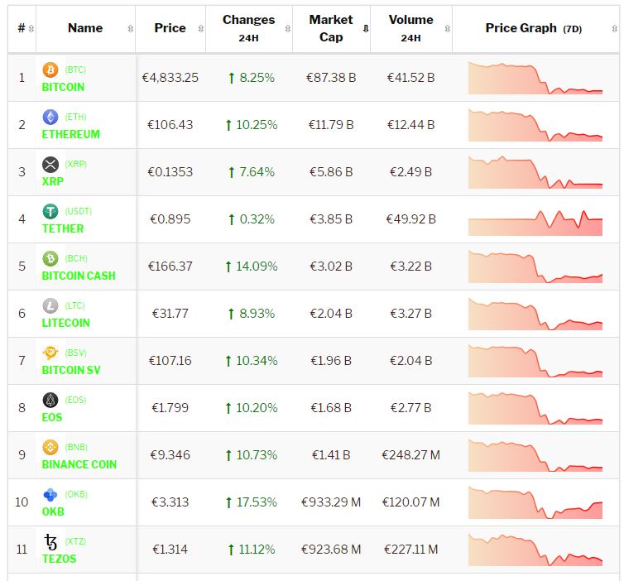Click the Changes 24H column header

(248, 28)
